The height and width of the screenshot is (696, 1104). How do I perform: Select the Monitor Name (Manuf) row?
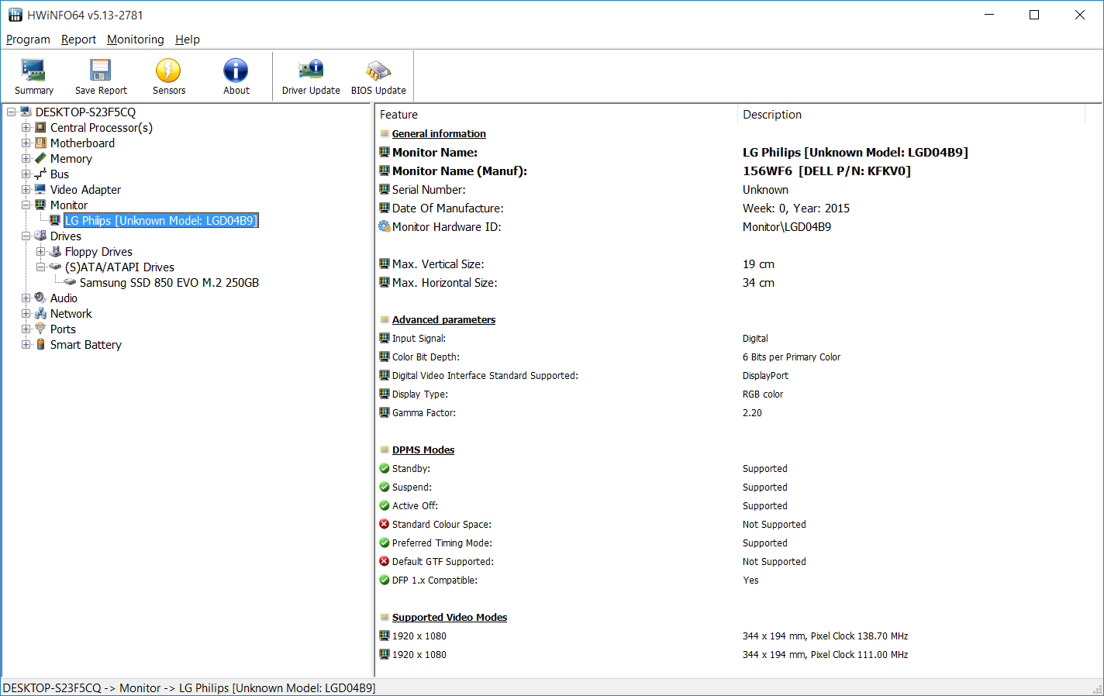(739, 171)
